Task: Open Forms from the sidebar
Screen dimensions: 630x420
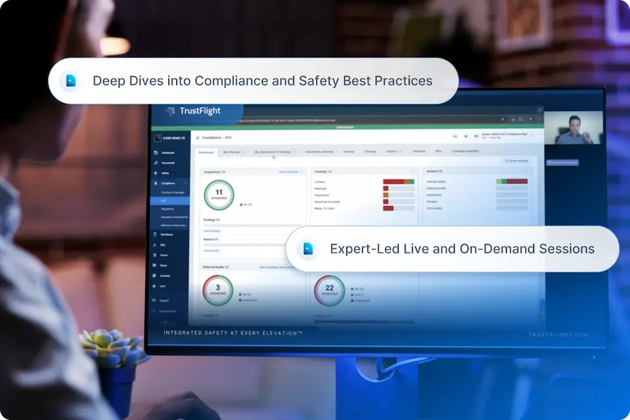Action: click(163, 255)
